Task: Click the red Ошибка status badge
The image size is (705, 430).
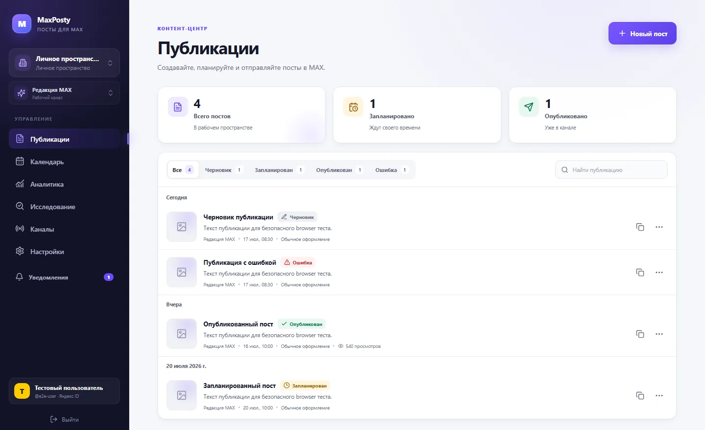Action: click(x=298, y=262)
